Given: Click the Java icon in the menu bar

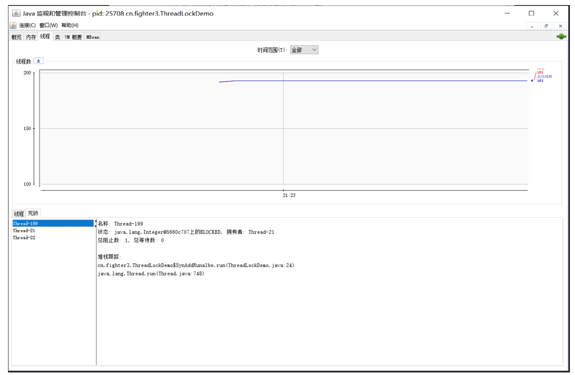Looking at the screenshot, I should (13, 25).
